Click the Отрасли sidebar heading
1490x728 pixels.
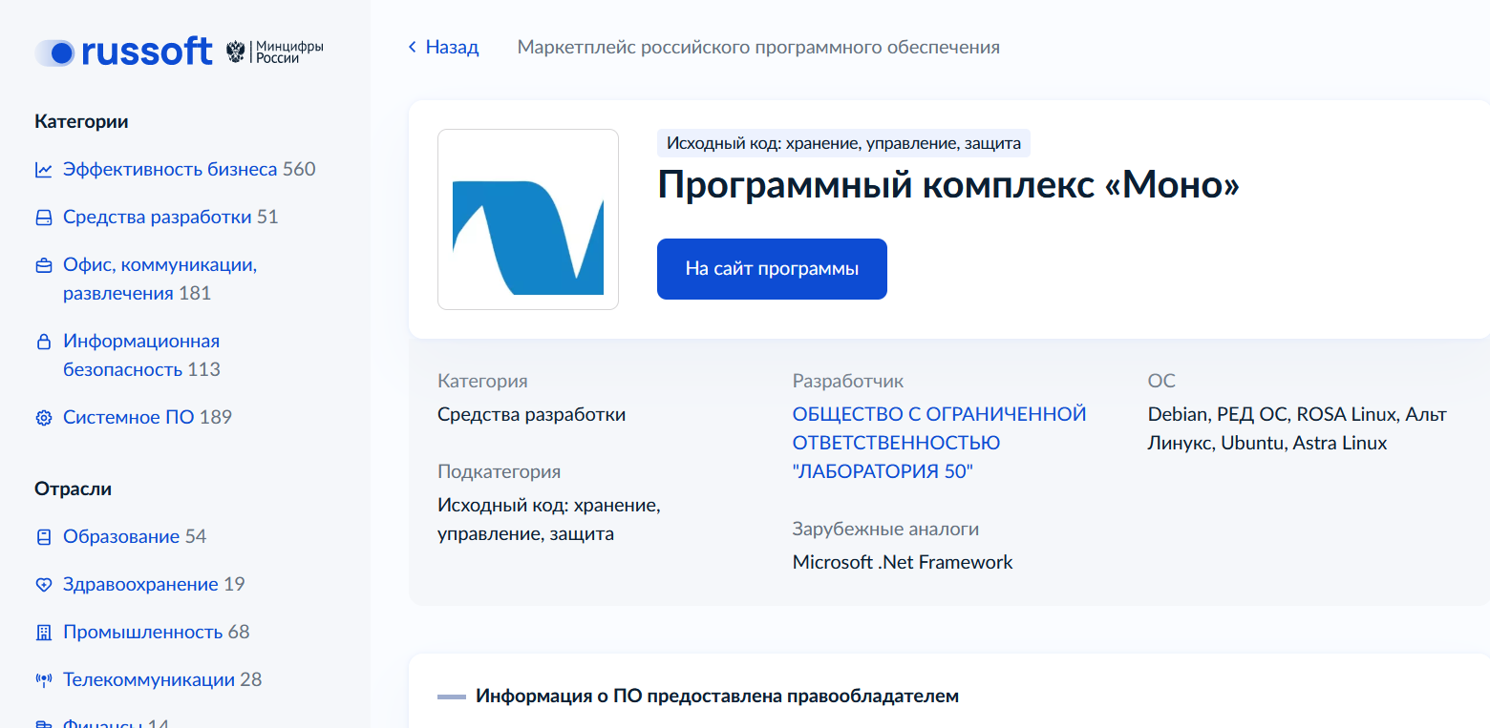pyautogui.click(x=73, y=489)
